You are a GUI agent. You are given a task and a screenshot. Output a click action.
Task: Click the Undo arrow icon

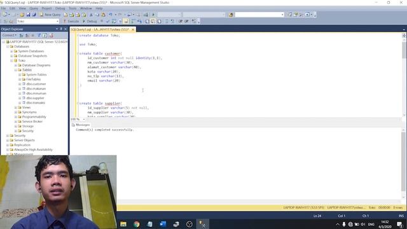(x=110, y=15)
